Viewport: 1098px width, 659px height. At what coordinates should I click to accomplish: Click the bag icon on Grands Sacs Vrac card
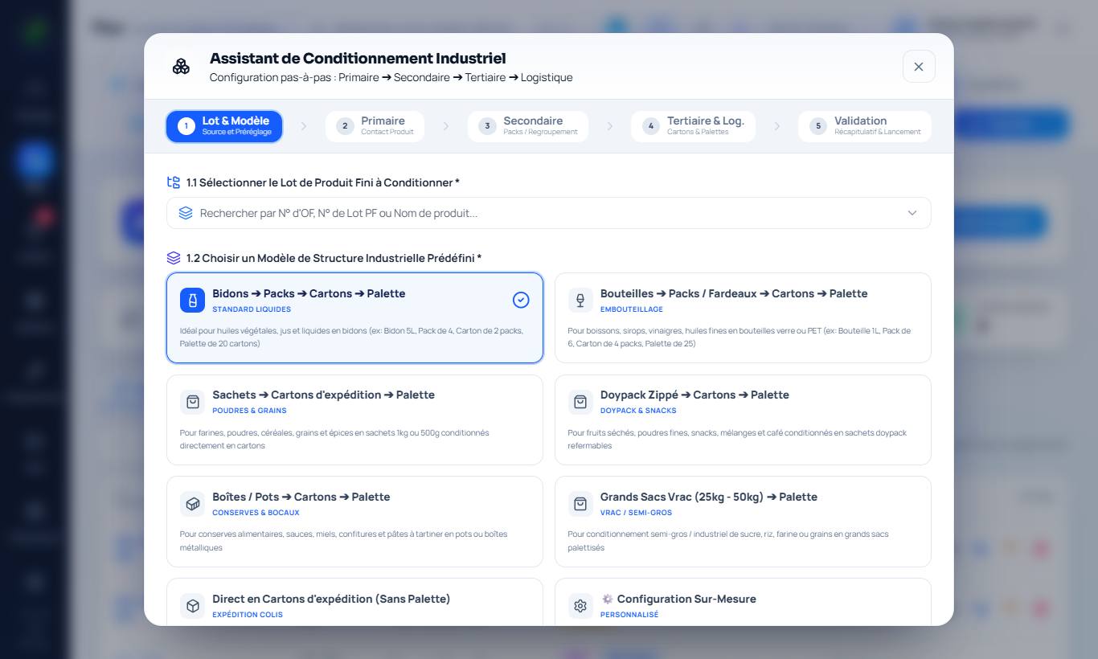580,504
